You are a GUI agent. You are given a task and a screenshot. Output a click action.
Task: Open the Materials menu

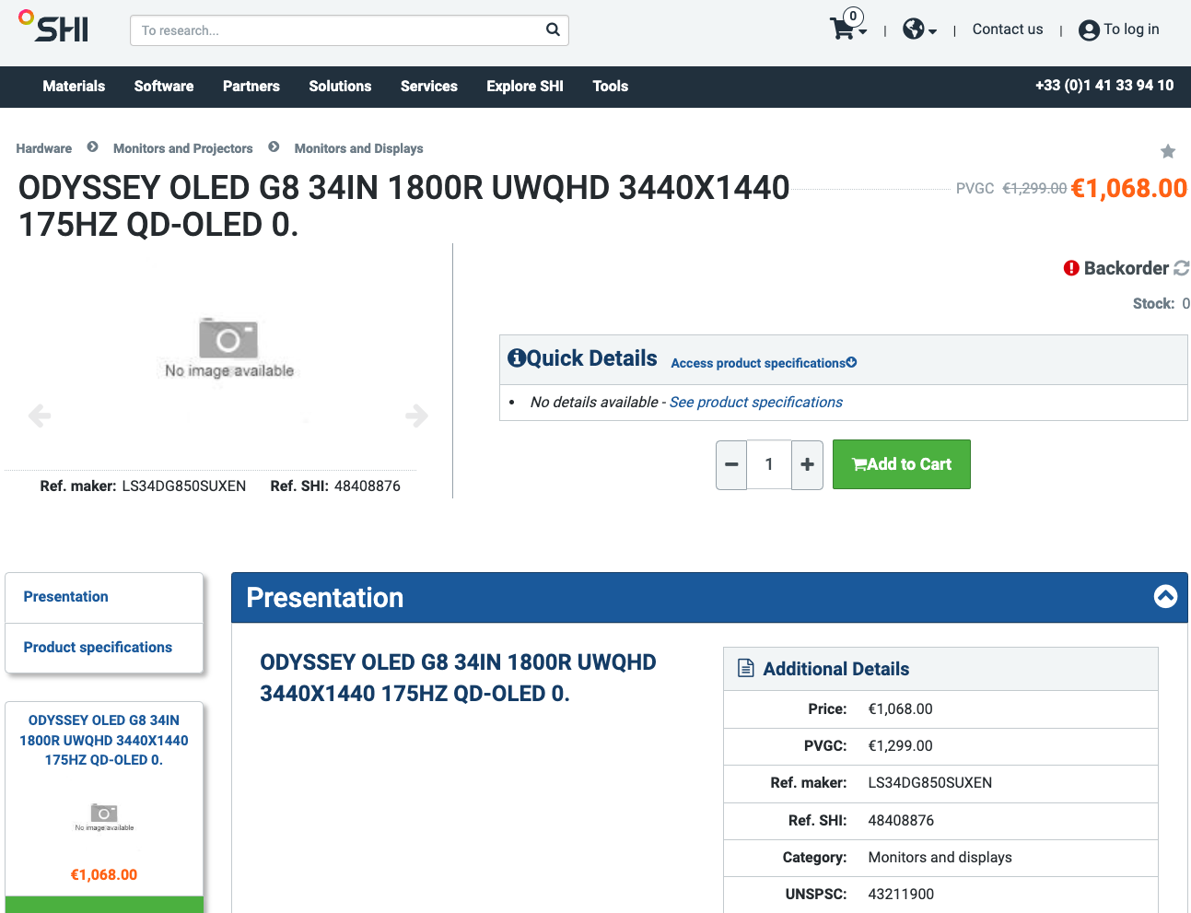[x=74, y=87]
